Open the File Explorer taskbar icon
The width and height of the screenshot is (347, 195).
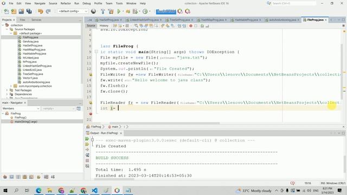click(x=49, y=190)
